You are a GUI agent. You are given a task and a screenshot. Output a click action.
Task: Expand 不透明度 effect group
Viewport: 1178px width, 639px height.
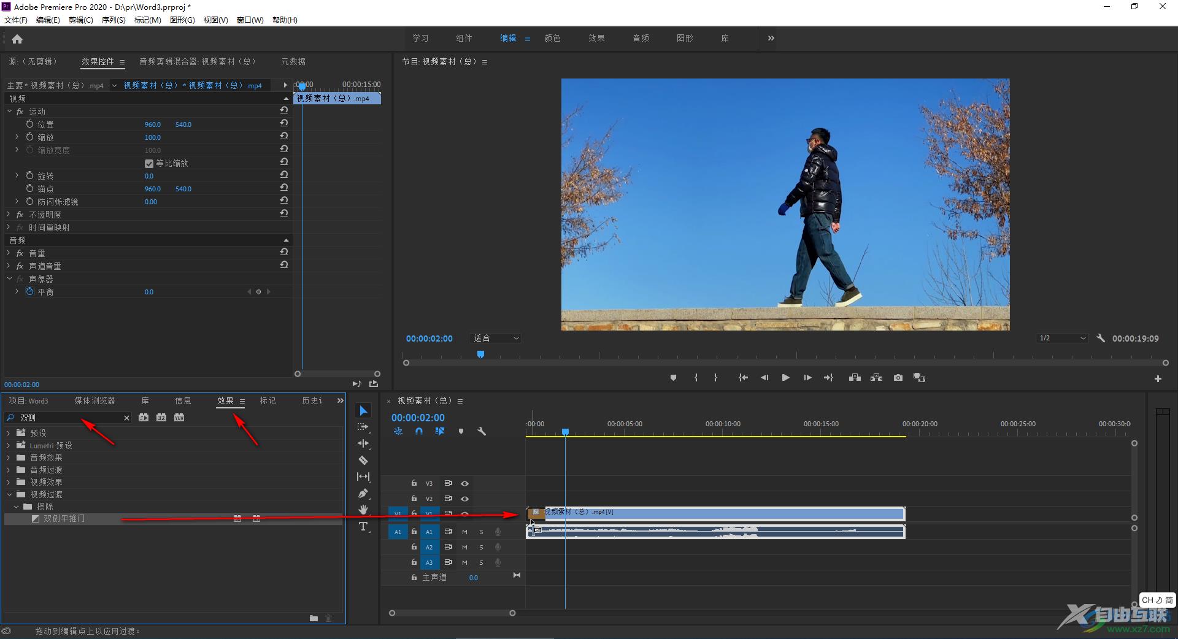pos(9,215)
